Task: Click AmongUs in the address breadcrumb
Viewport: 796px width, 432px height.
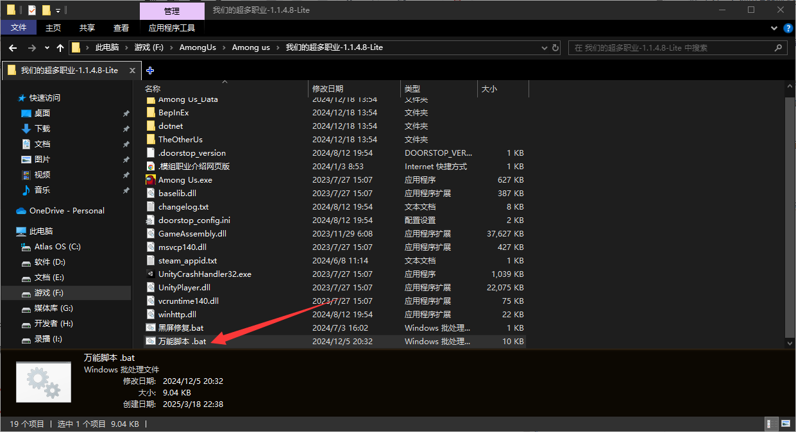Action: [x=198, y=47]
